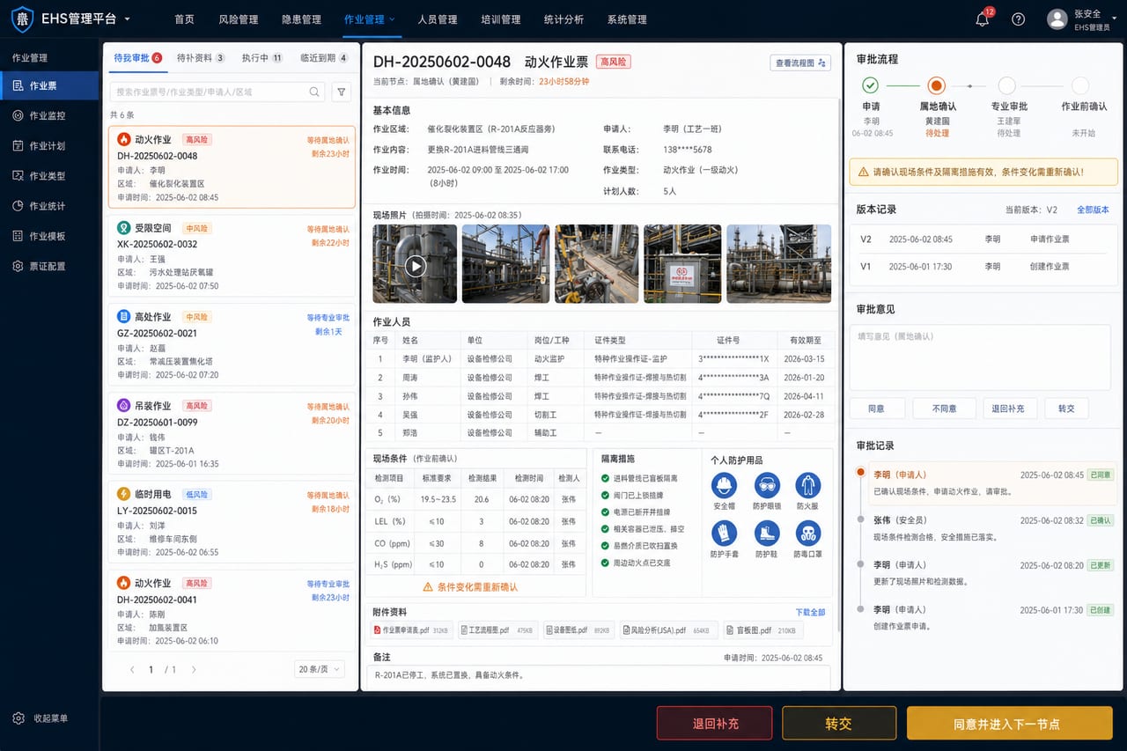
Task: Click 吊装作业 card icon
Action: (124, 405)
